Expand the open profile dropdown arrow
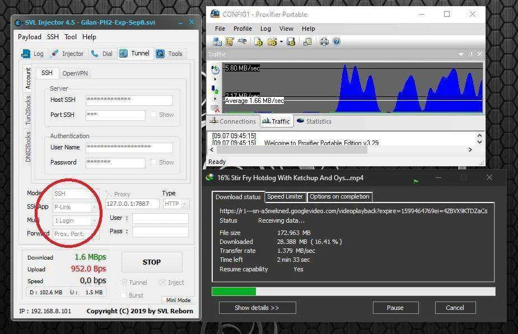Screen dimensions: 518x334 point(281,42)
